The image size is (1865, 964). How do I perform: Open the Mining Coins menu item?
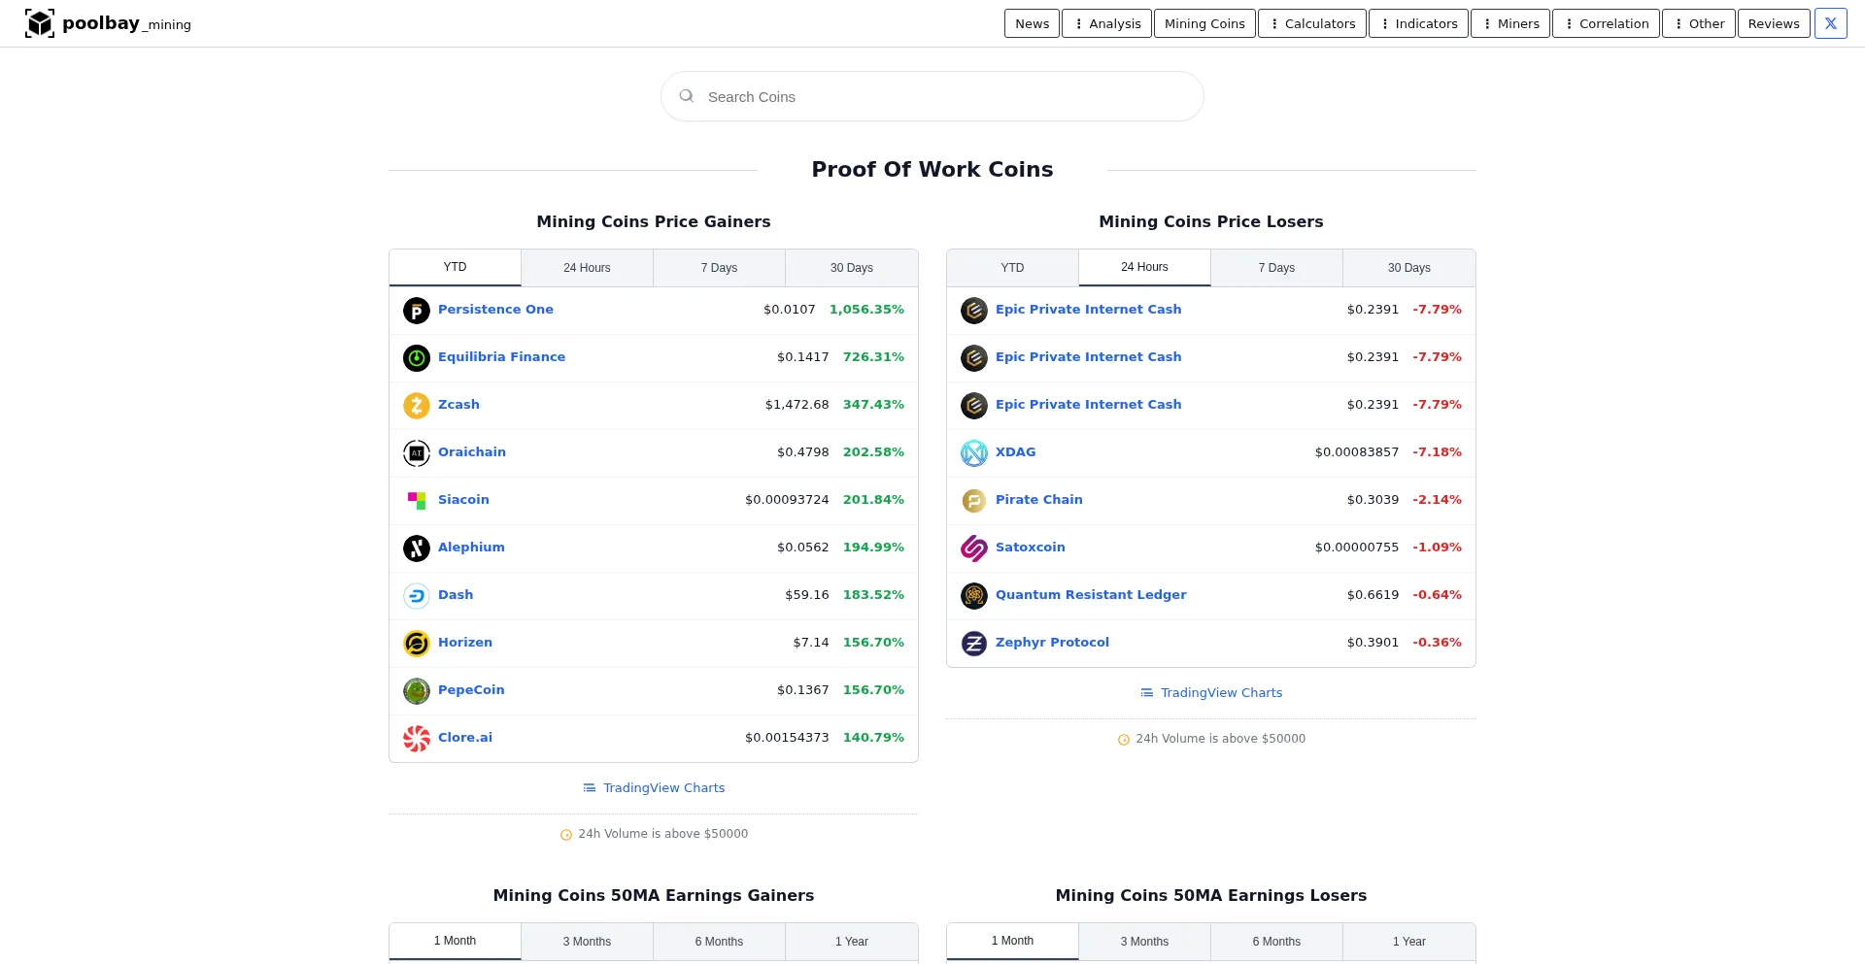point(1204,23)
